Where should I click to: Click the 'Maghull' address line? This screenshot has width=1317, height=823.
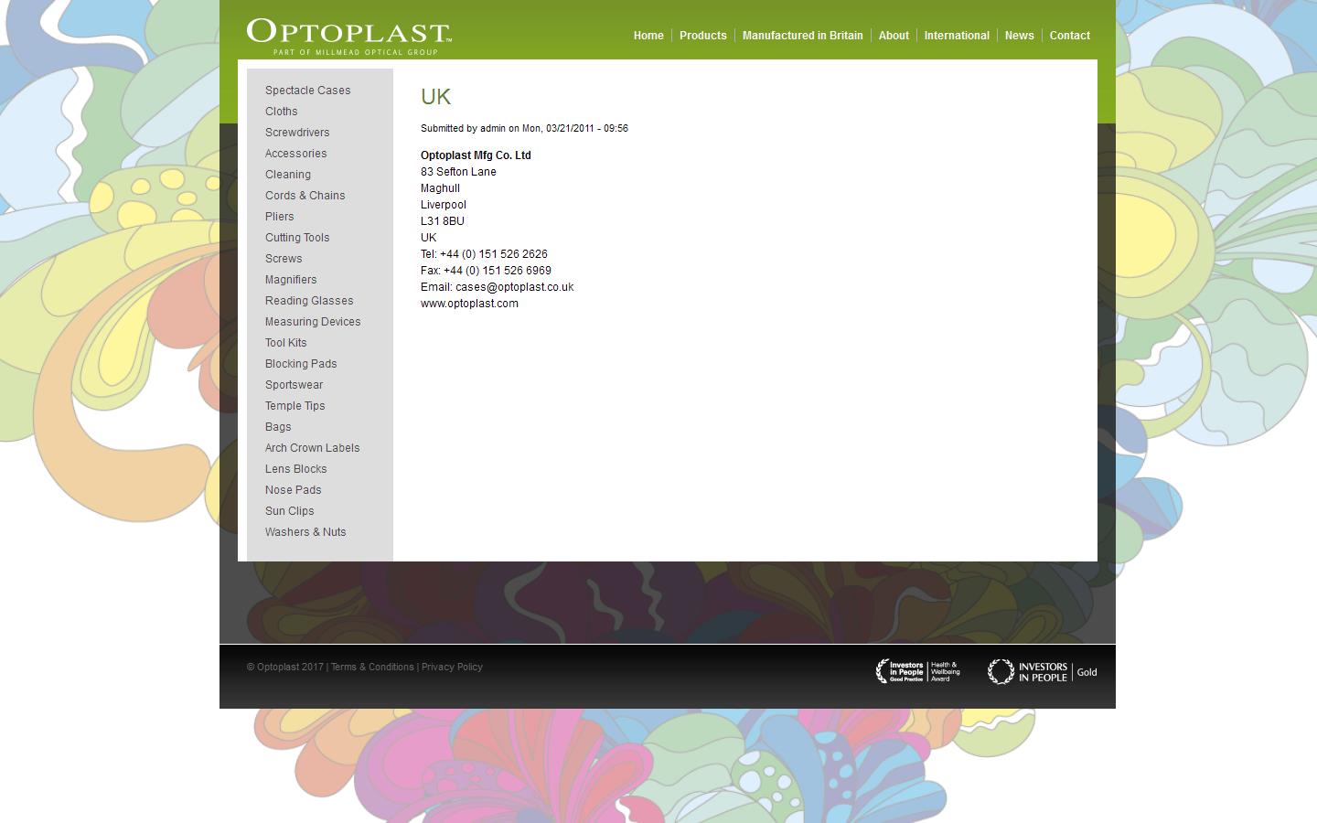[x=440, y=188]
